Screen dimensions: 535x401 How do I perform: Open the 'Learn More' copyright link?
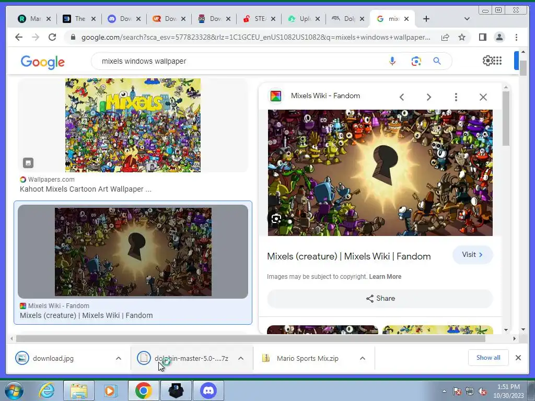(x=385, y=277)
